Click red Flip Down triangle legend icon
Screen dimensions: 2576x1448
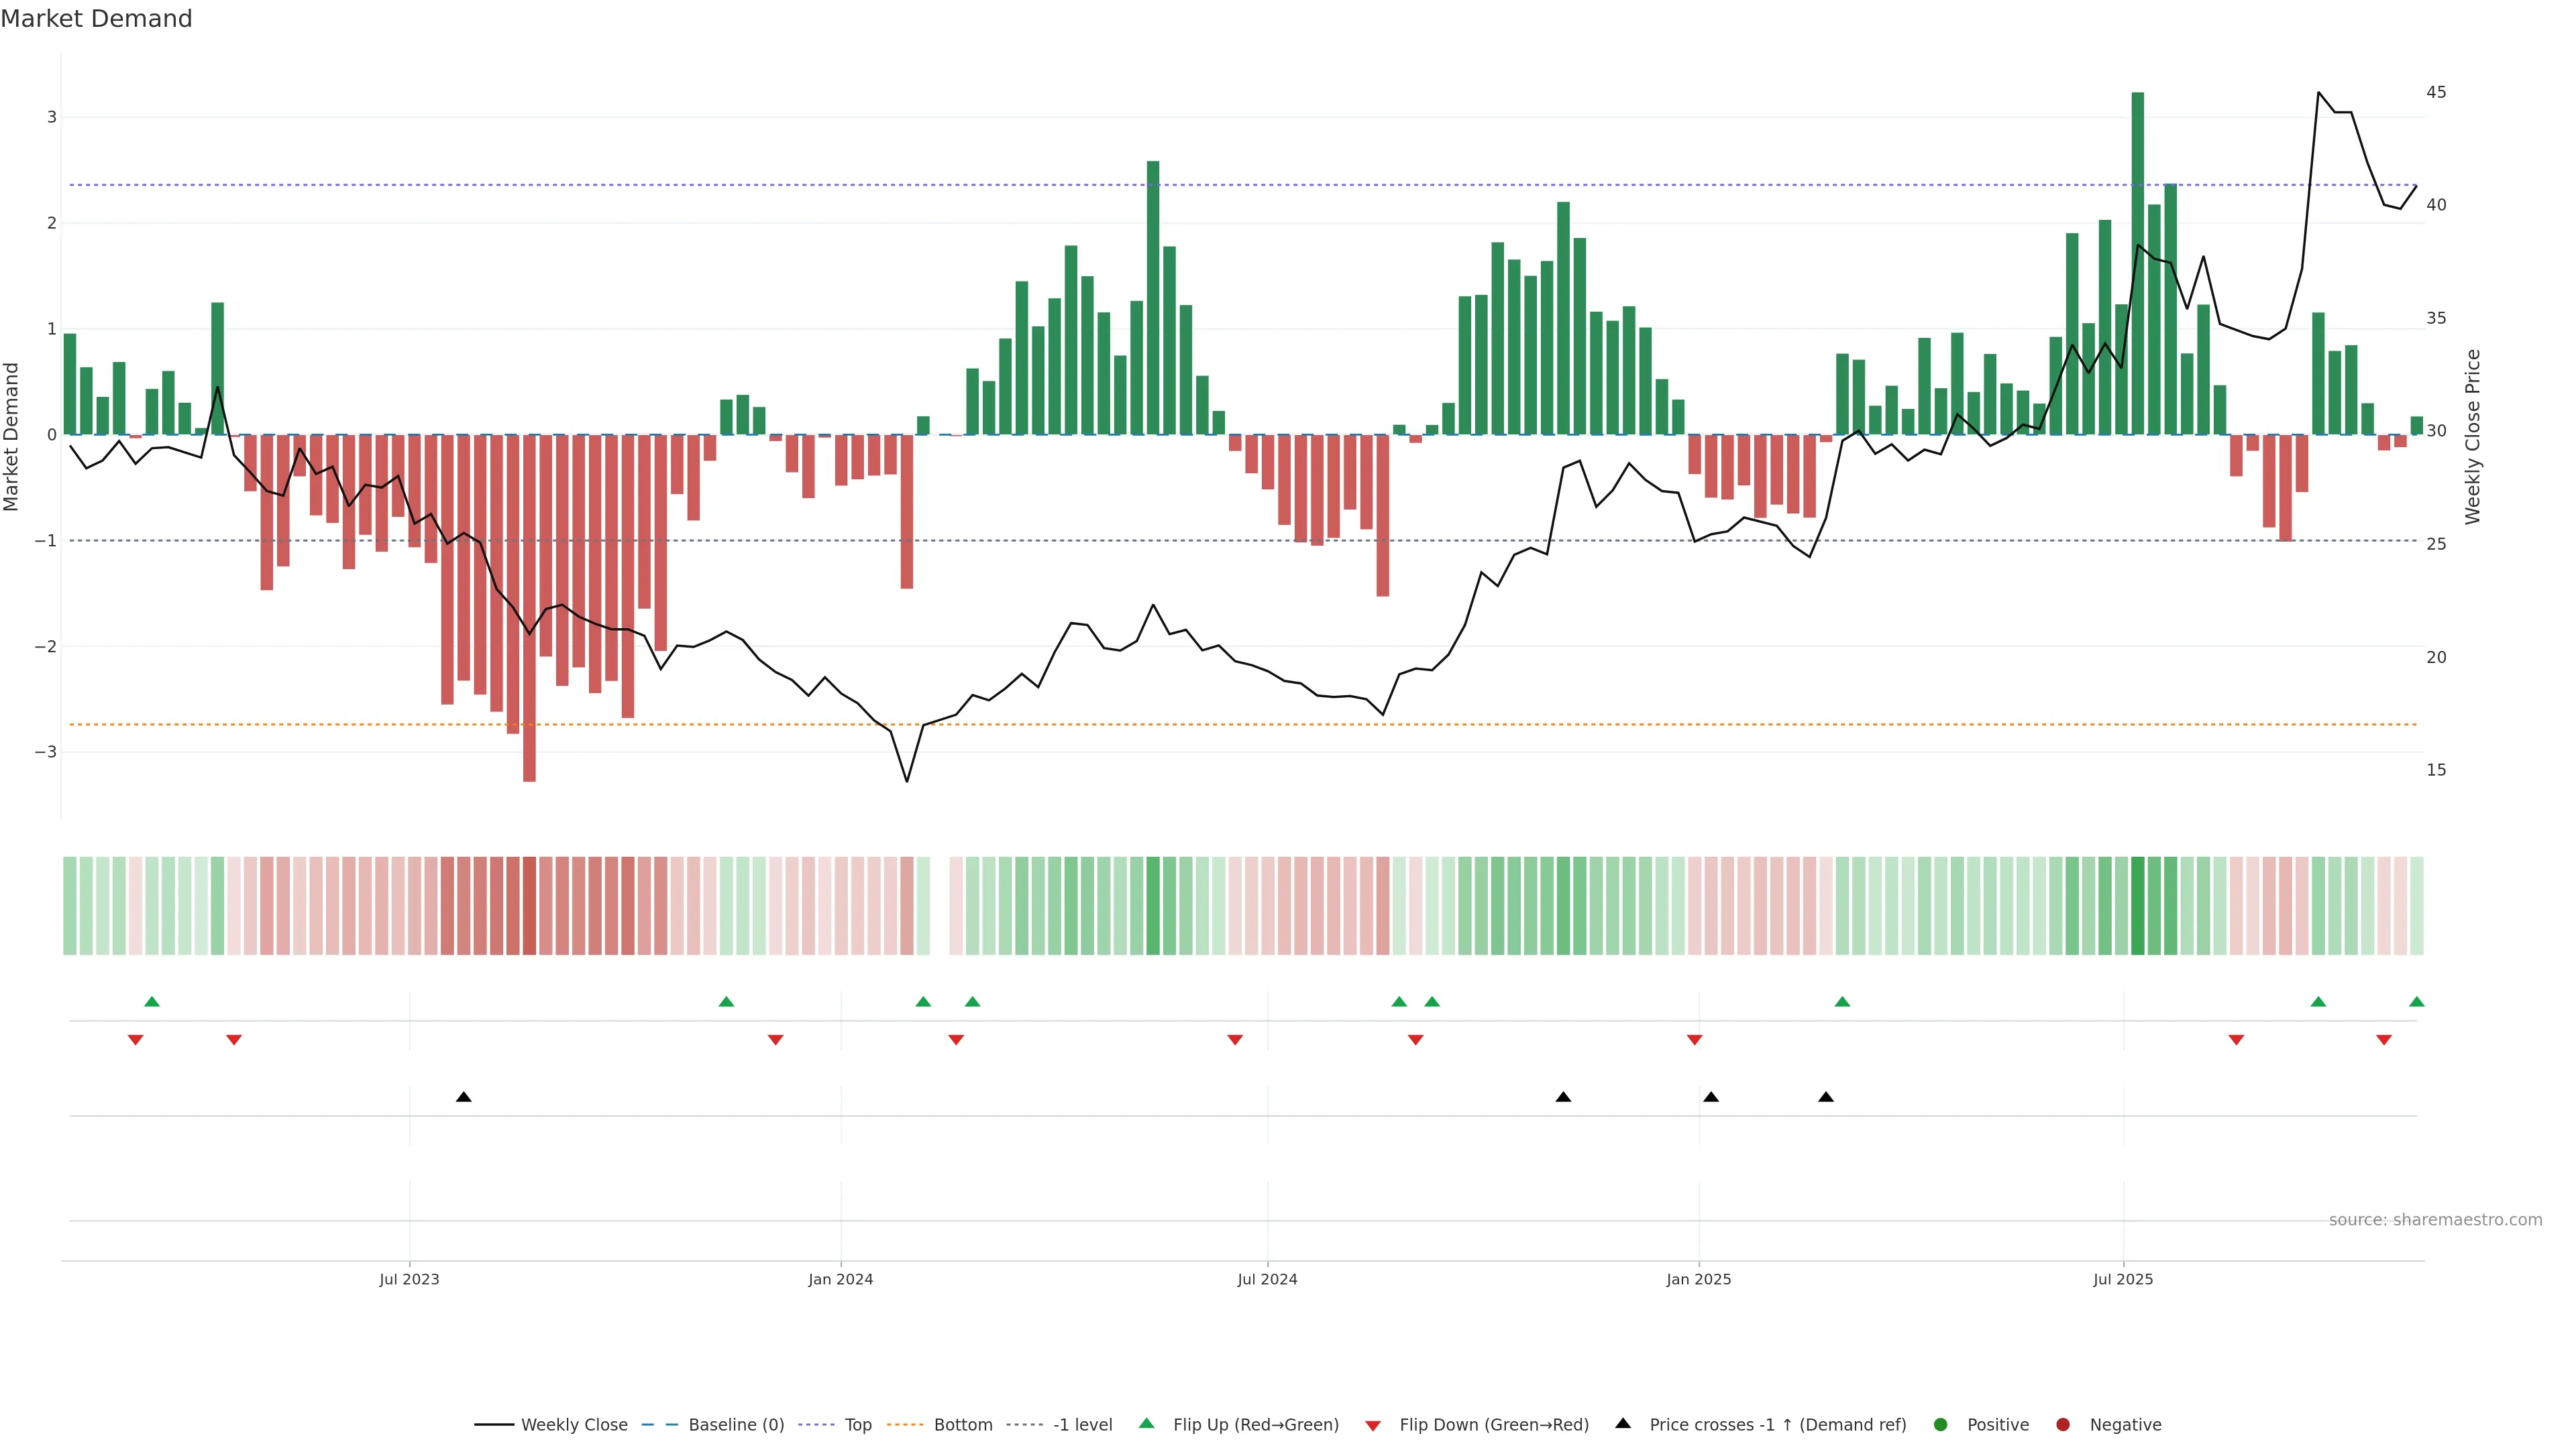tap(1373, 1426)
